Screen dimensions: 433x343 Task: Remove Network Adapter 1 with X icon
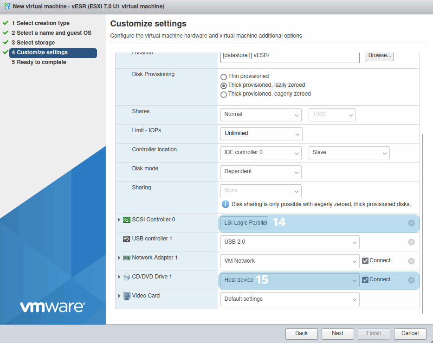411,261
